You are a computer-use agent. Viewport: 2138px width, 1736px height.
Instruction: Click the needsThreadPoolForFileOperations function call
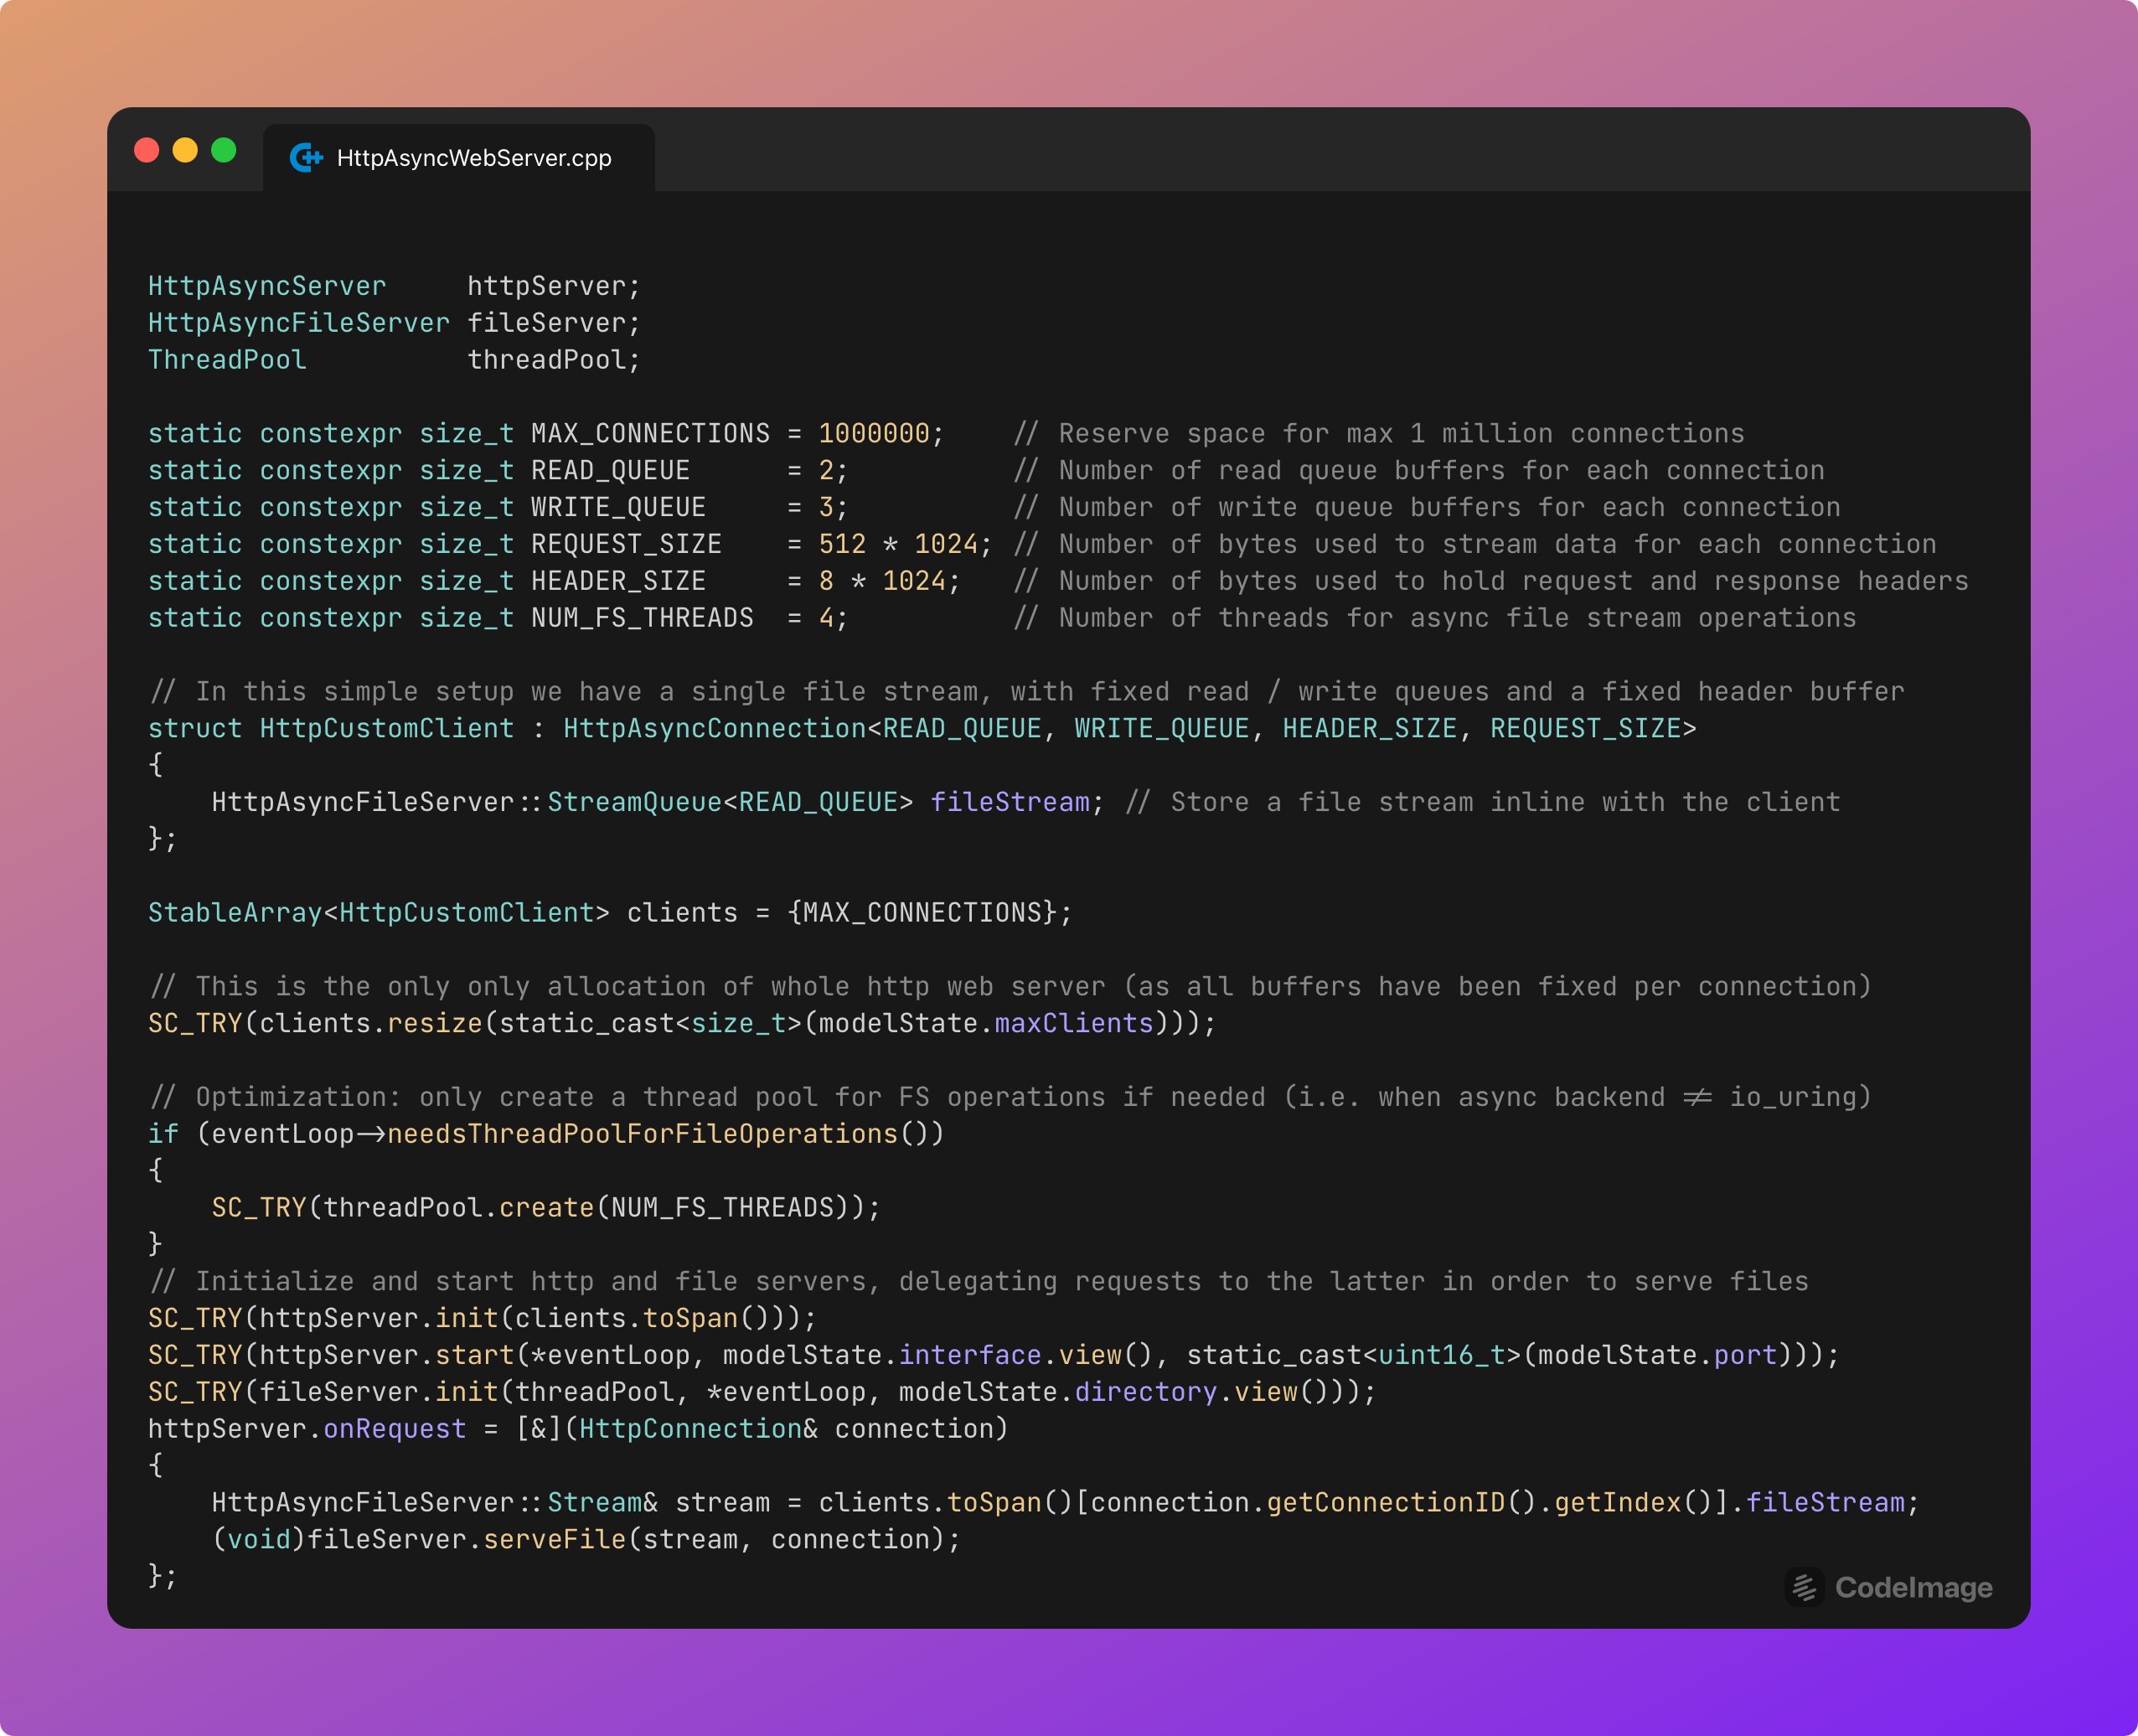click(642, 1133)
